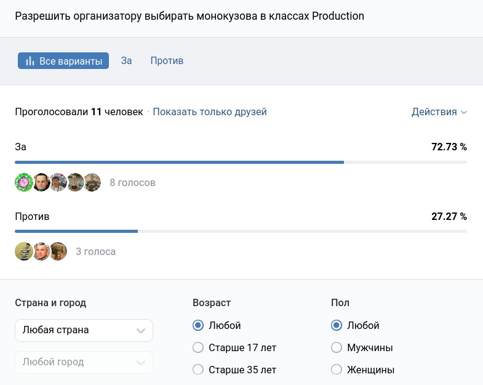Click the За result progress bar
The height and width of the screenshot is (385, 483).
coord(241,163)
